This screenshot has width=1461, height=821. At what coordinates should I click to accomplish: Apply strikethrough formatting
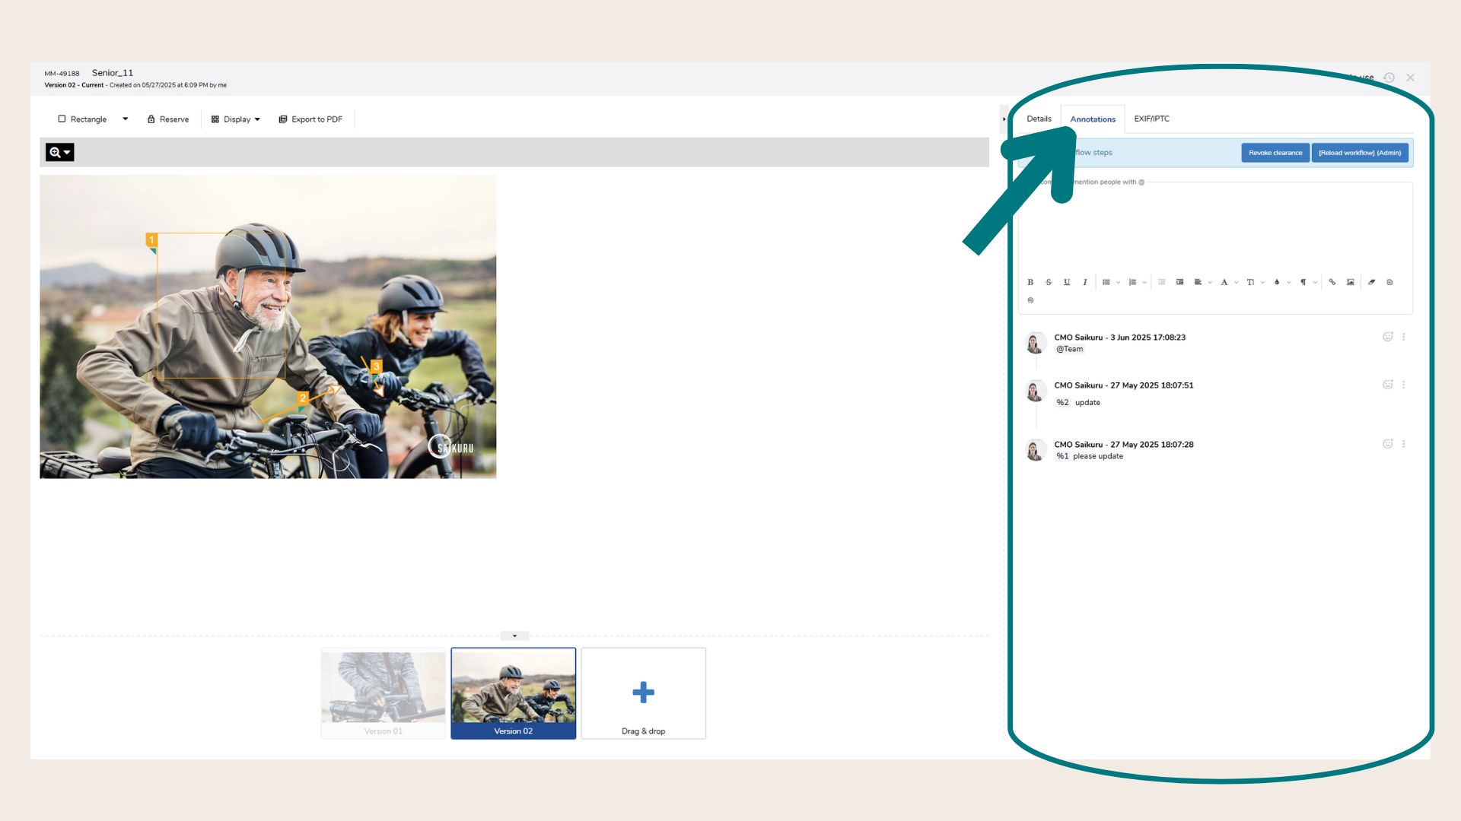coord(1049,282)
